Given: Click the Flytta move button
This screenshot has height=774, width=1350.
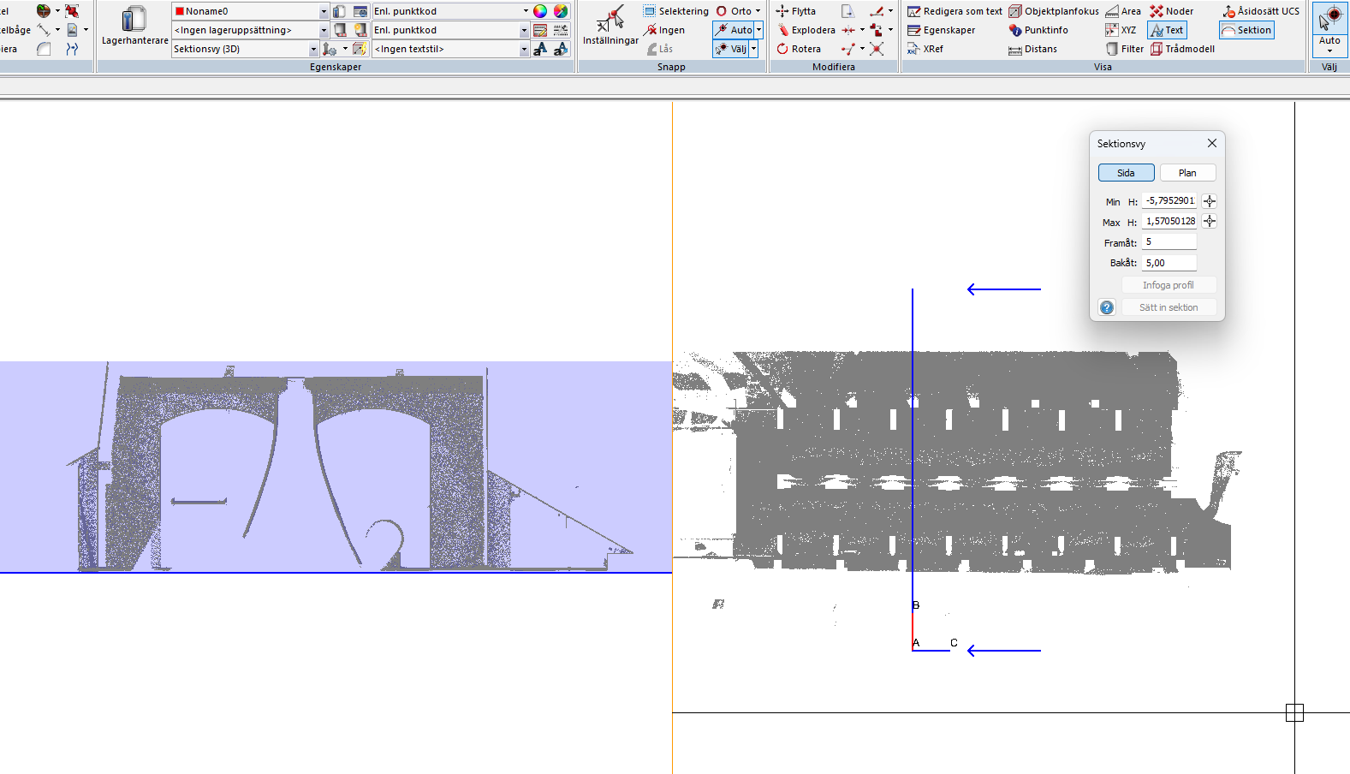Looking at the screenshot, I should pos(796,11).
